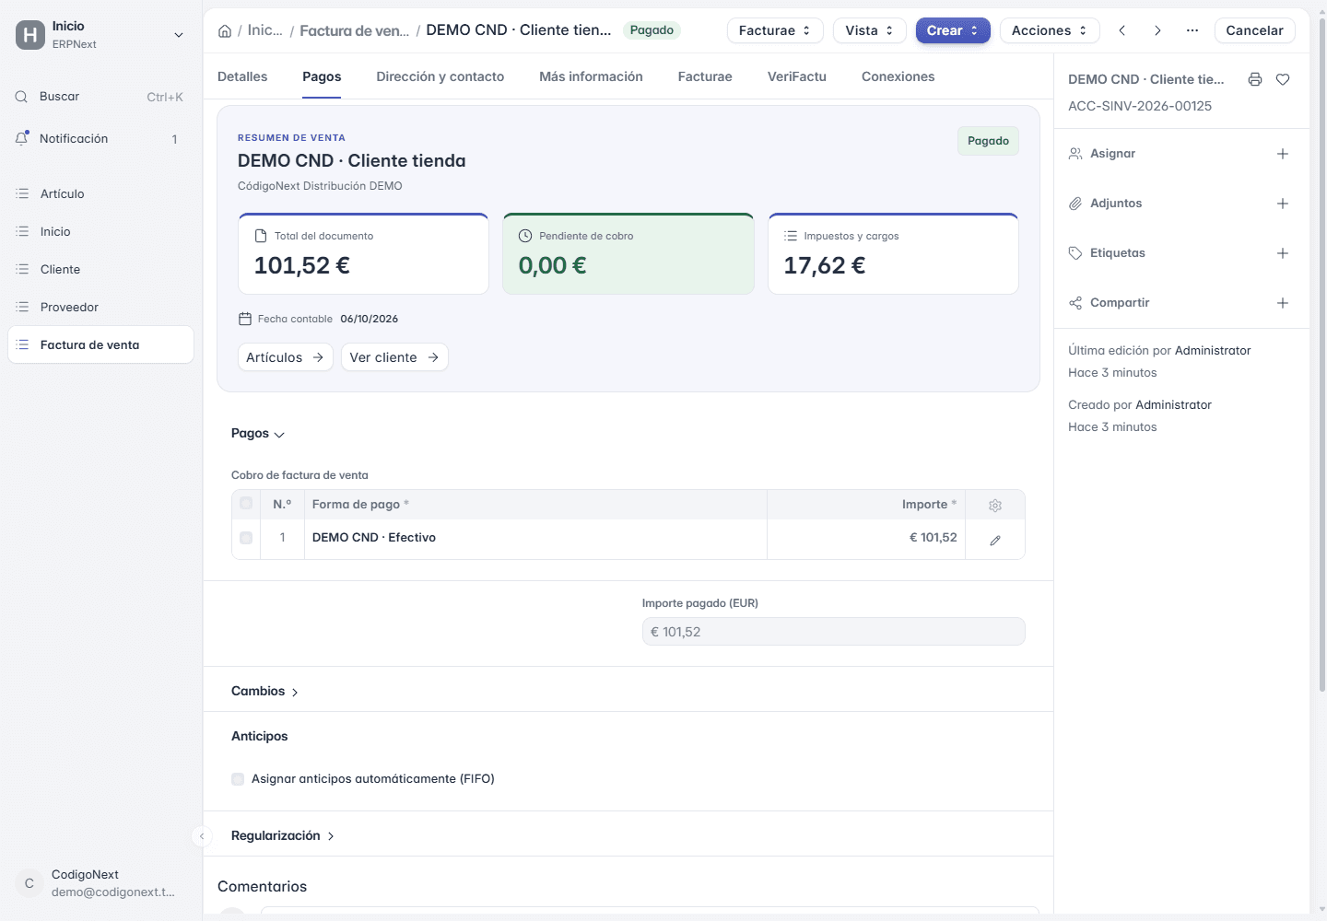Select all payment rows checkbox
1327x921 pixels.
point(246,503)
